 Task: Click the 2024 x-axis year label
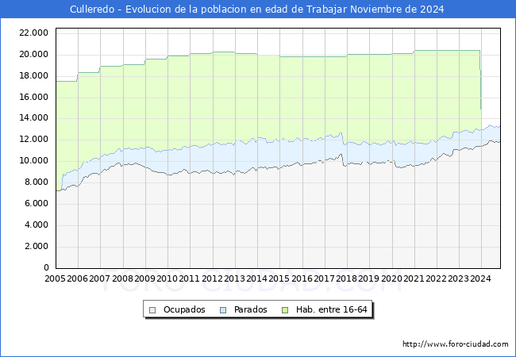[481, 278]
